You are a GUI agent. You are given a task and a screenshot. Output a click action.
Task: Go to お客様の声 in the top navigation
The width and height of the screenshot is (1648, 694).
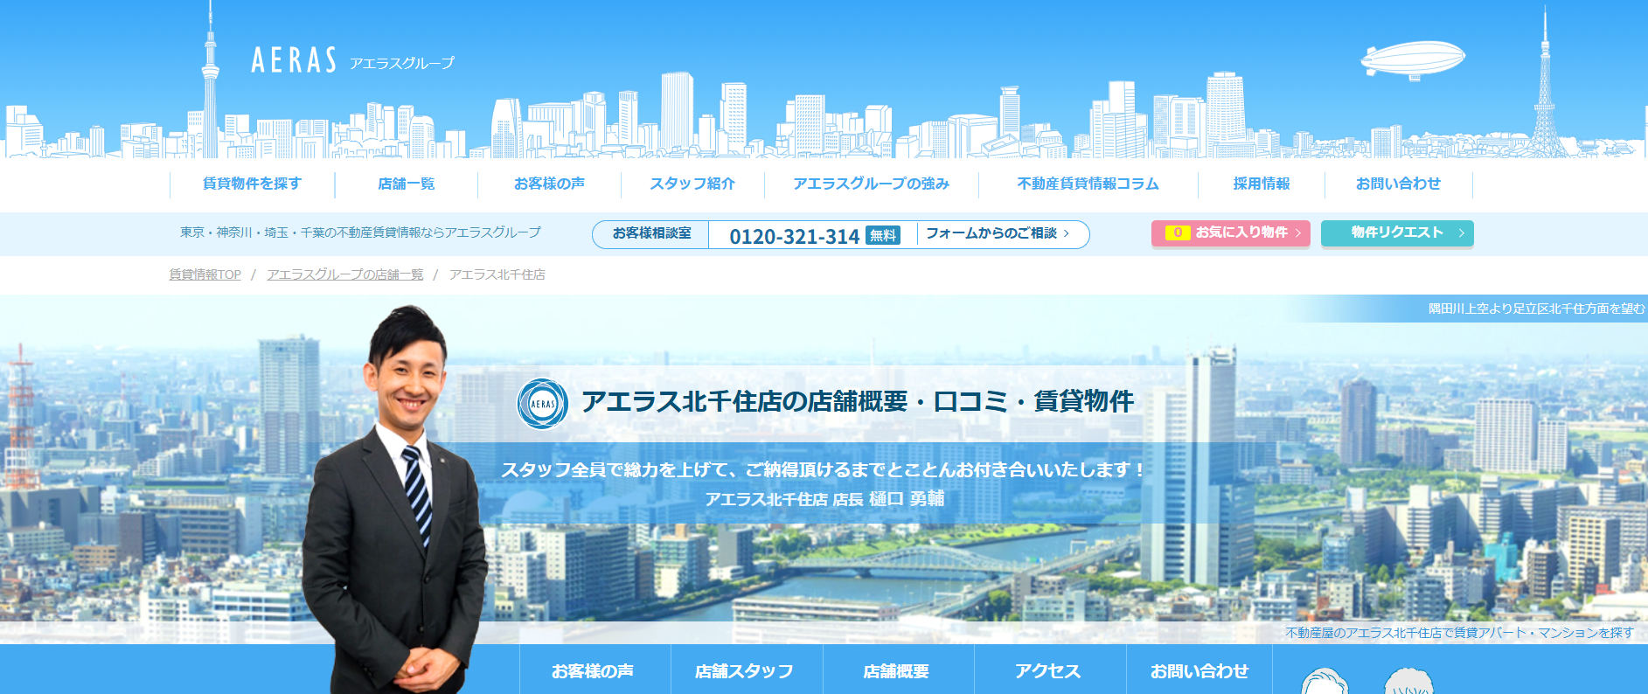point(549,184)
